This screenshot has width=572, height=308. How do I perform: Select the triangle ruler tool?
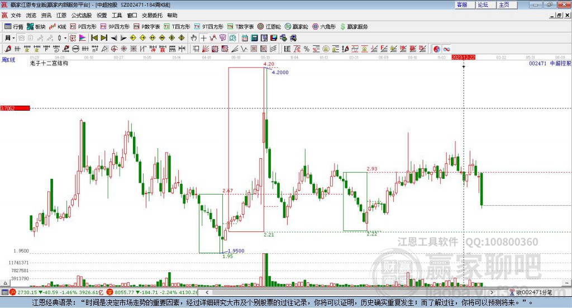pos(104,49)
